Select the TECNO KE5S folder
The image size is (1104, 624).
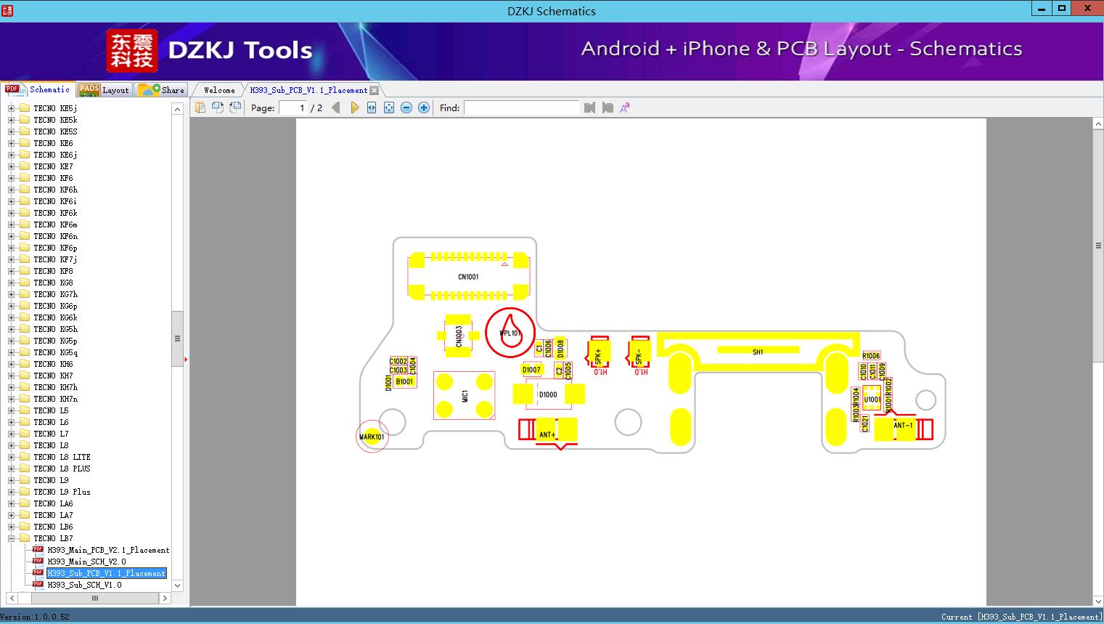(55, 131)
